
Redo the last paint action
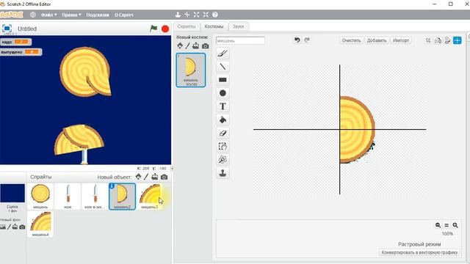point(307,40)
